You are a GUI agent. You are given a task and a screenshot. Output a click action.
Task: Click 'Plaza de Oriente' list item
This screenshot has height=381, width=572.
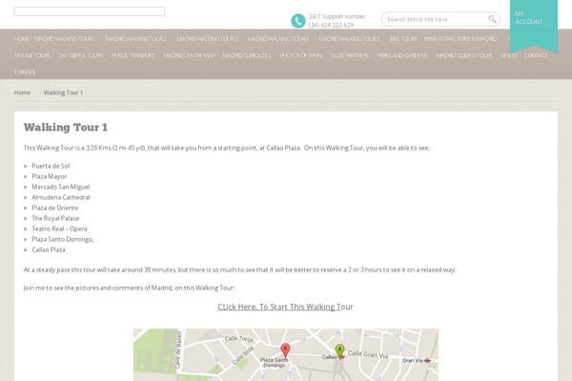(x=54, y=208)
